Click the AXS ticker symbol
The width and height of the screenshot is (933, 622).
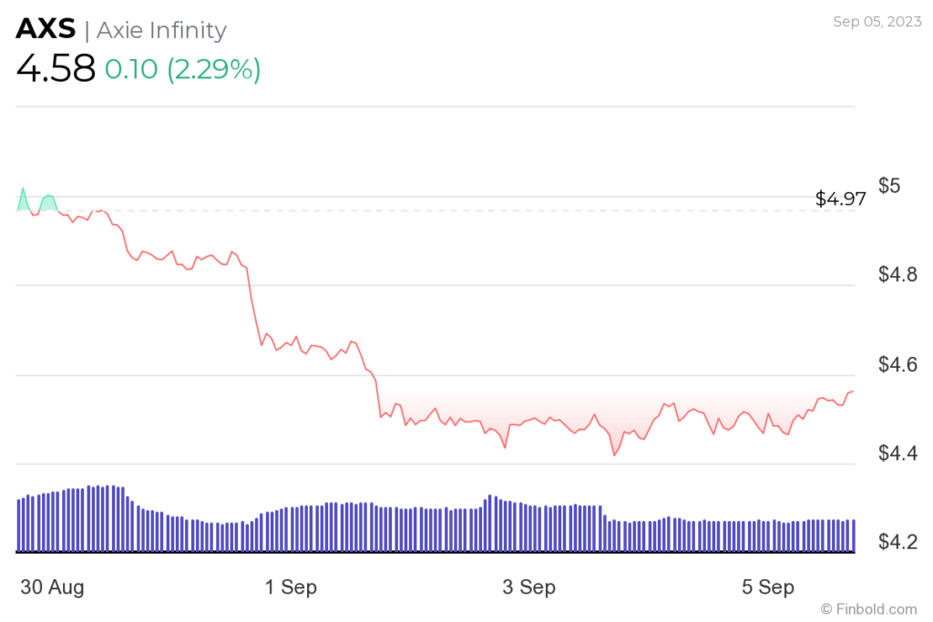[x=45, y=30]
